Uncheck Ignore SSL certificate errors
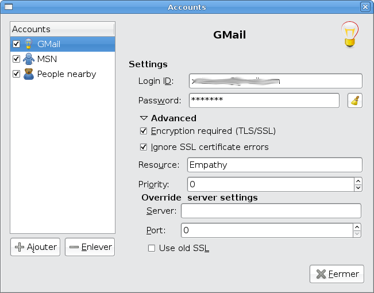The width and height of the screenshot is (374, 293). click(x=144, y=147)
